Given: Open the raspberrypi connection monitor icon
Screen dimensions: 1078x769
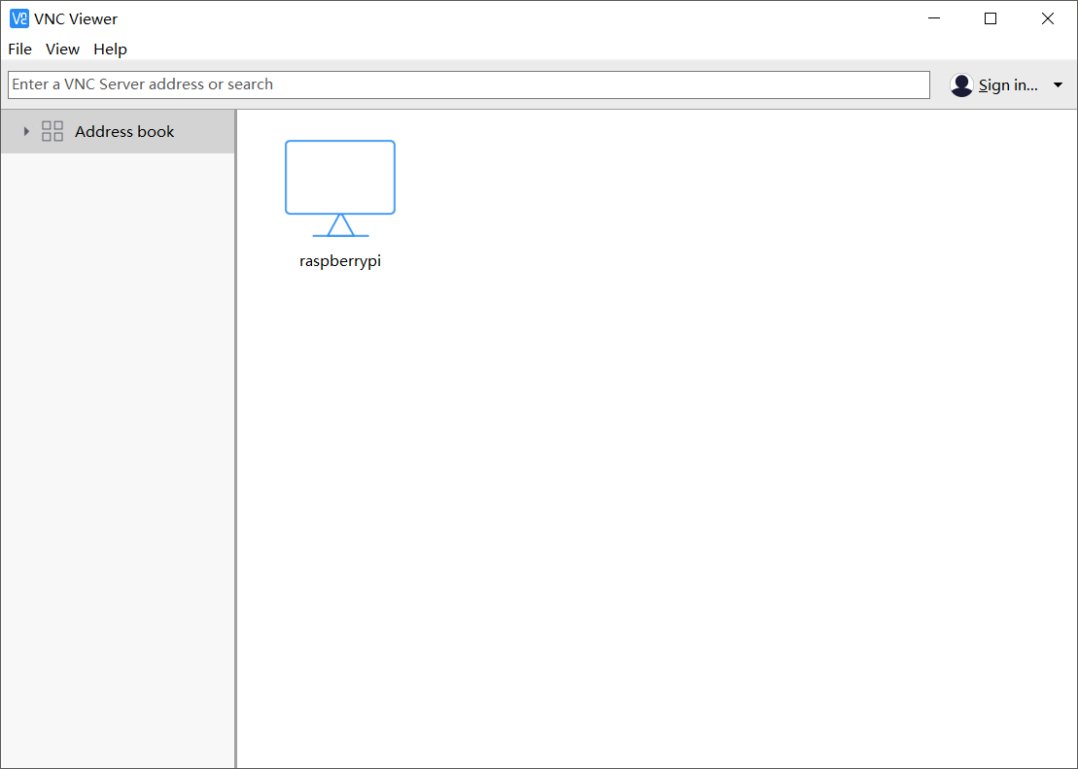Looking at the screenshot, I should (340, 188).
